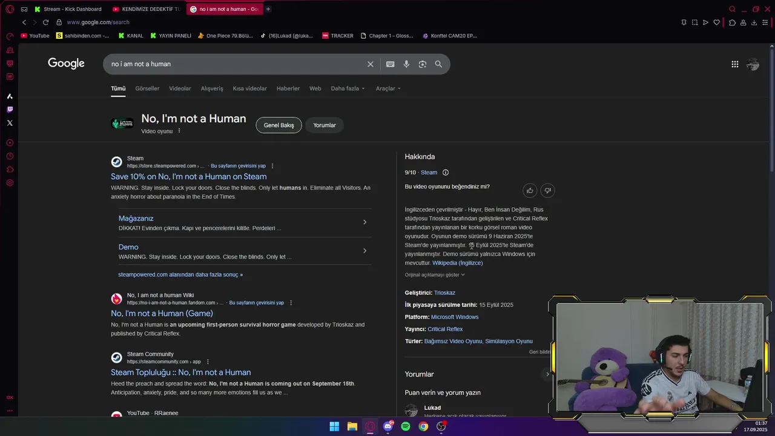Switch to the Görseller tab
Screen dimensions: 775x436
(x=147, y=88)
